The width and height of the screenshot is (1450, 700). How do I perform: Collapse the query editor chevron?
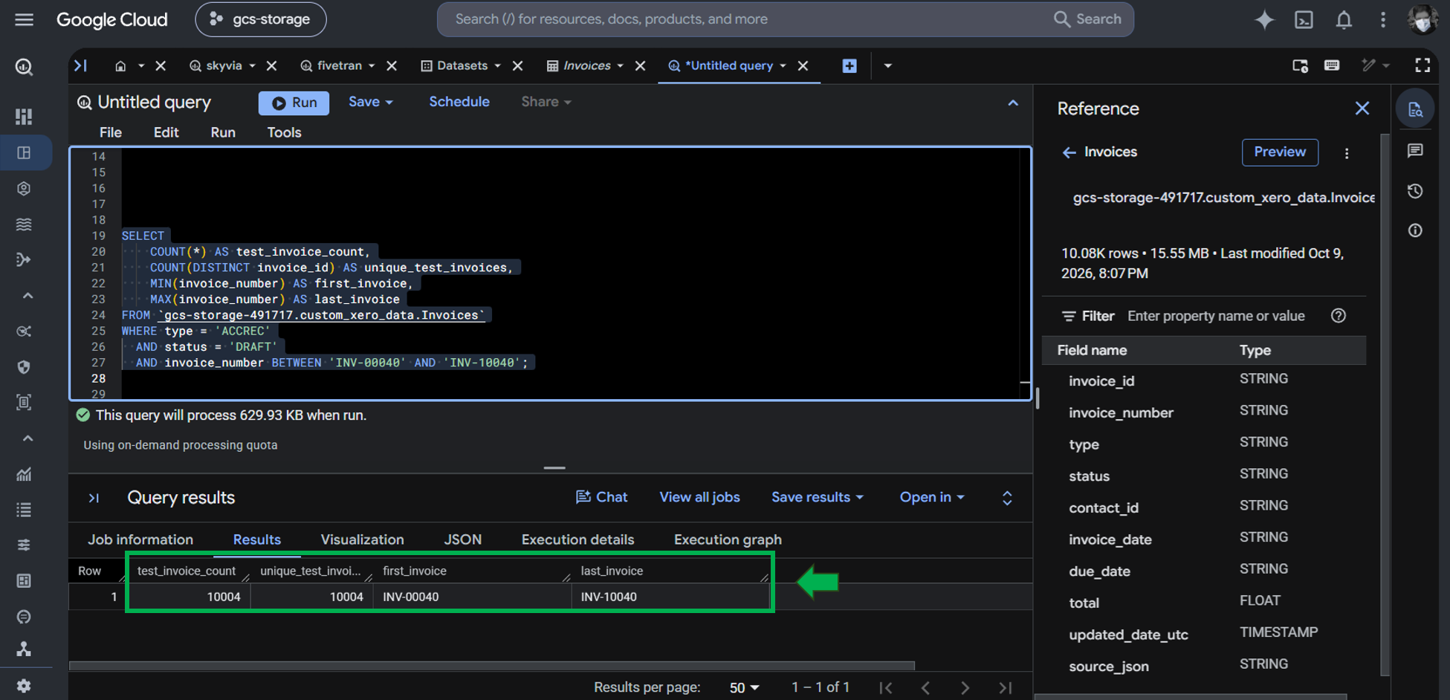[x=1013, y=103]
